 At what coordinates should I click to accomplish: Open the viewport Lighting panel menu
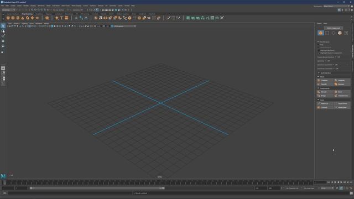point(24,23)
